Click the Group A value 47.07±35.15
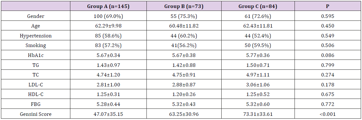Viewport: 362px width, 120px height. 108,114
